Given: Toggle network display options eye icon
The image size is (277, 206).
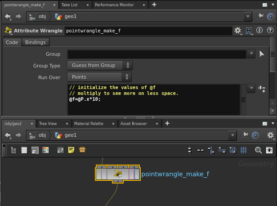Looking at the screenshot, I should 269,150.
